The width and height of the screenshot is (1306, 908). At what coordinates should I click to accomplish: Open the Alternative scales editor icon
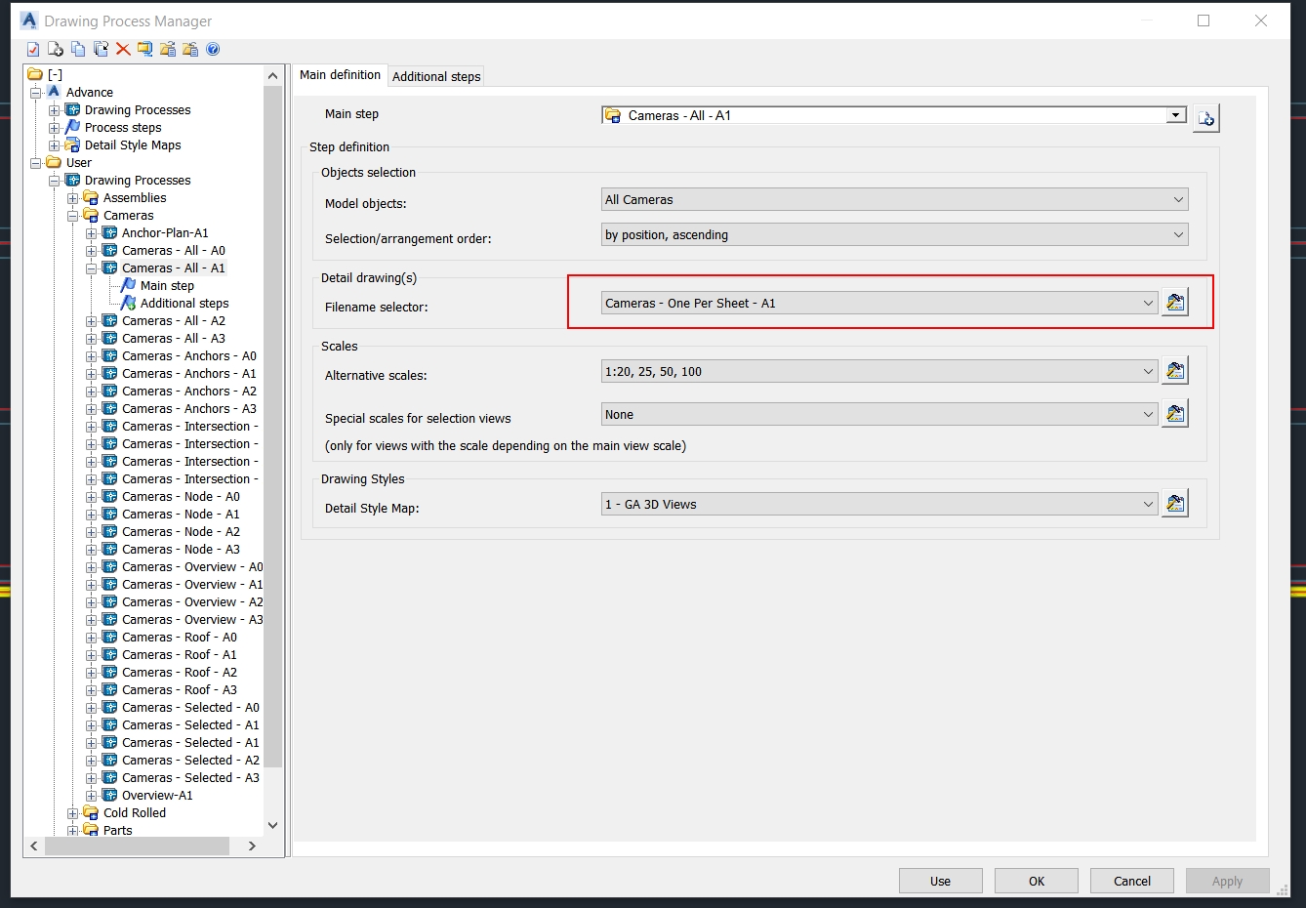(x=1175, y=370)
